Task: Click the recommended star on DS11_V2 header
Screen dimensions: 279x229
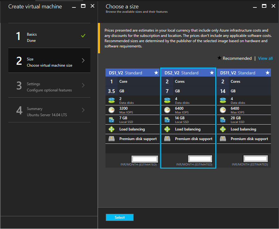Action: [x=268, y=73]
